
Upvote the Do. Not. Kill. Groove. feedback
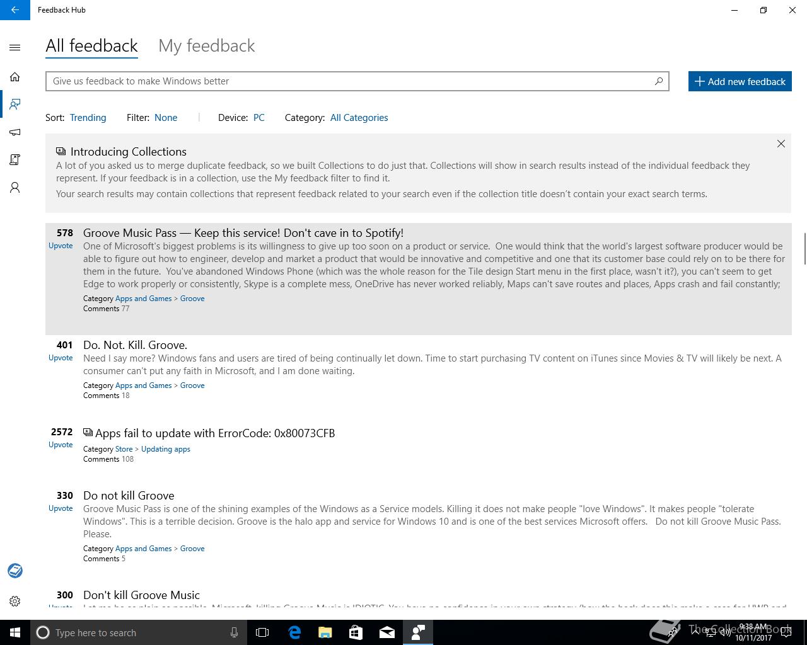(61, 358)
